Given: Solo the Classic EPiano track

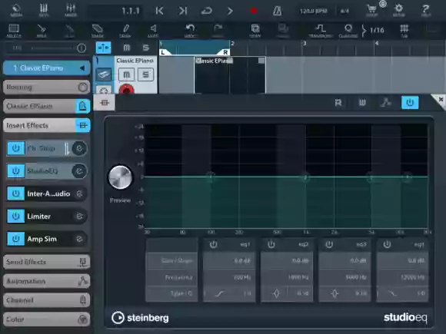Looking at the screenshot, I should tap(145, 74).
